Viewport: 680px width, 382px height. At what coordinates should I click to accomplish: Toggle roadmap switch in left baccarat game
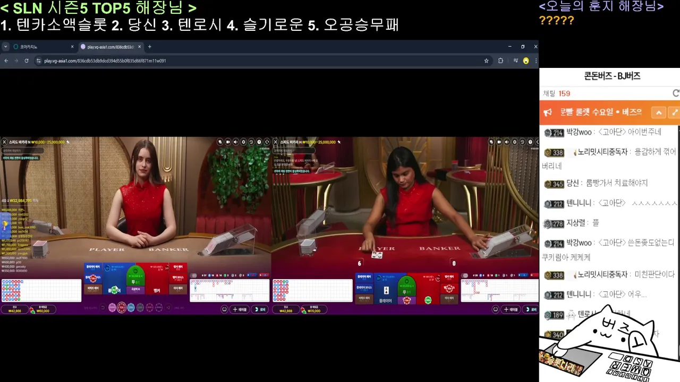pos(193,275)
